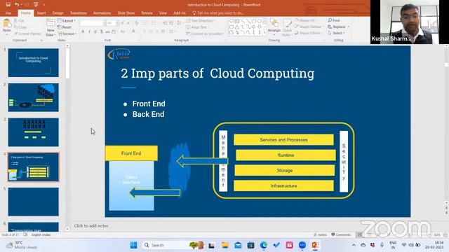Click the Storage box on slide
Screen dimensions: 449x252
[285, 171]
